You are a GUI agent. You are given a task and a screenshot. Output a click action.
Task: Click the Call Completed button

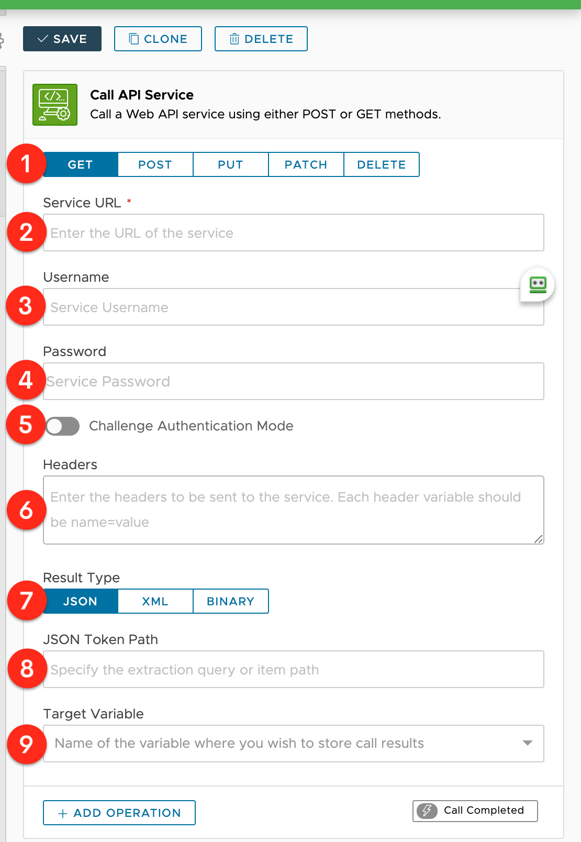pyautogui.click(x=475, y=811)
